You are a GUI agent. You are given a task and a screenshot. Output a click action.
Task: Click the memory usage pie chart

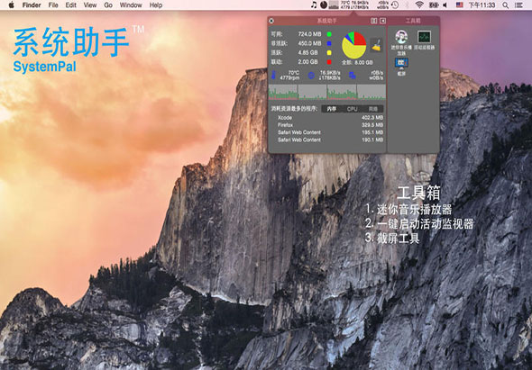coord(353,45)
